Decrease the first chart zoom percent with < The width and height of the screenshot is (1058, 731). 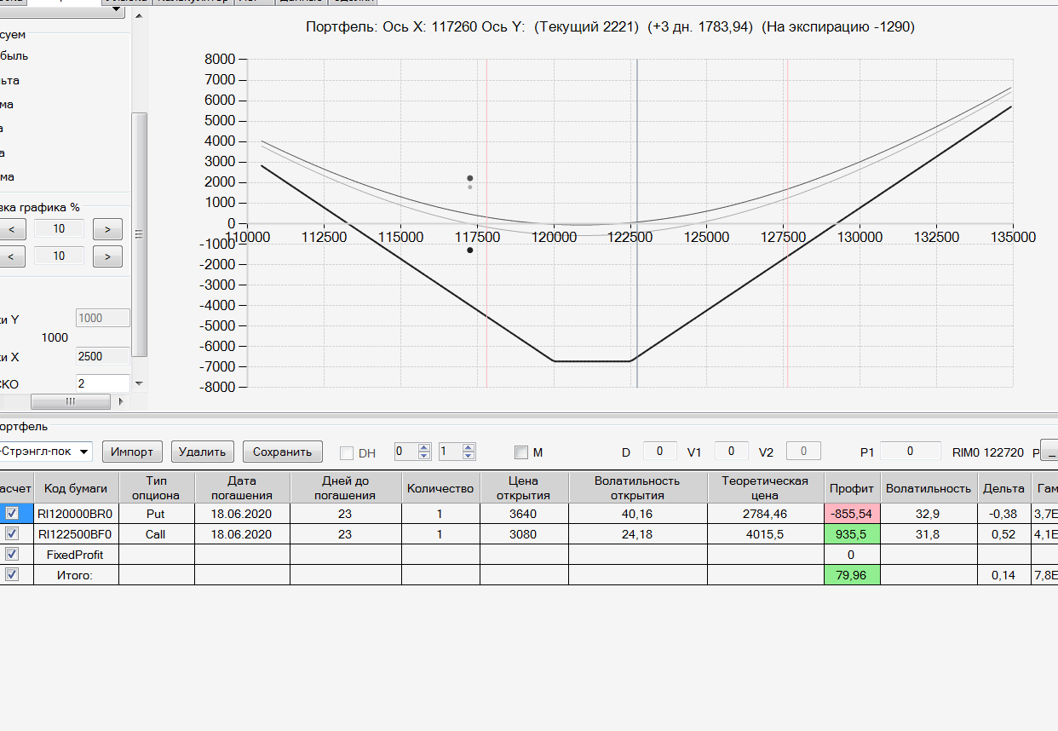pos(13,229)
